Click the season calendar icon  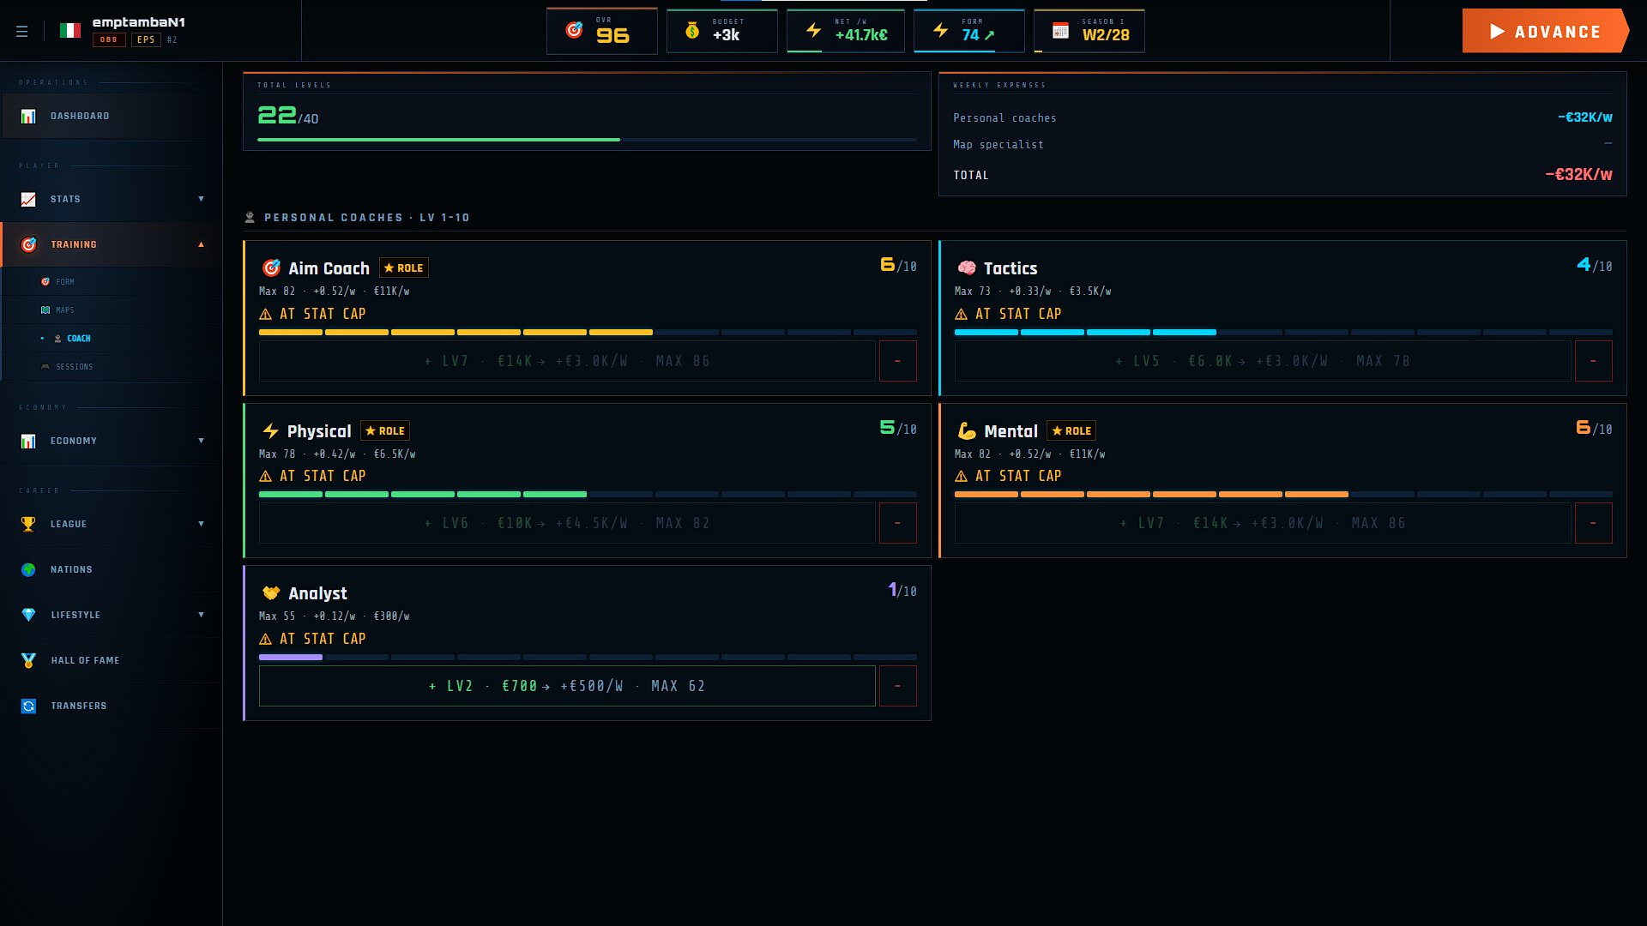[1060, 32]
